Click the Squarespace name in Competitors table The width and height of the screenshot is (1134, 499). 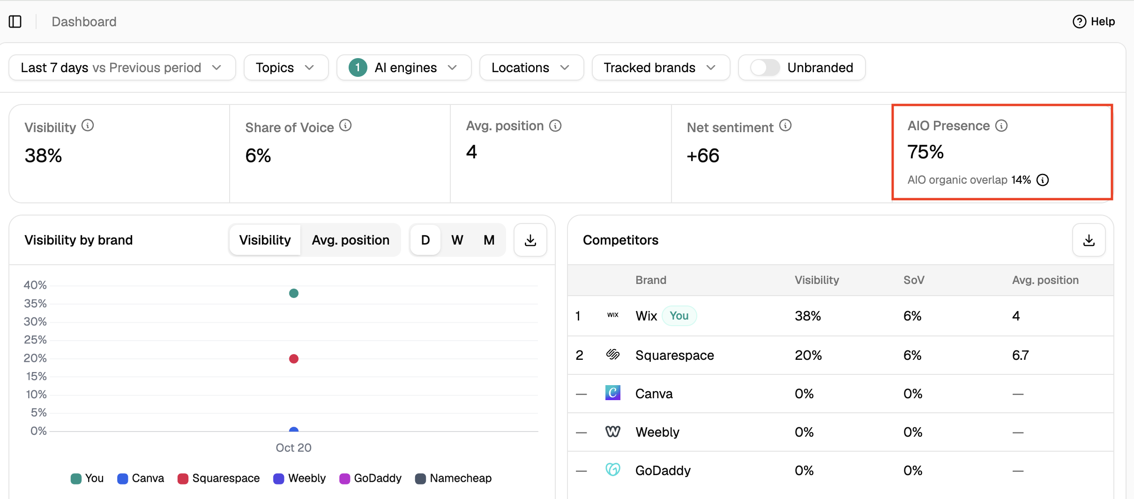[675, 355]
